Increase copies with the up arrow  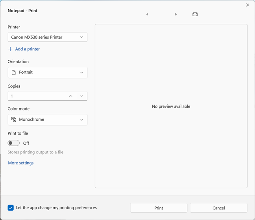70,96
